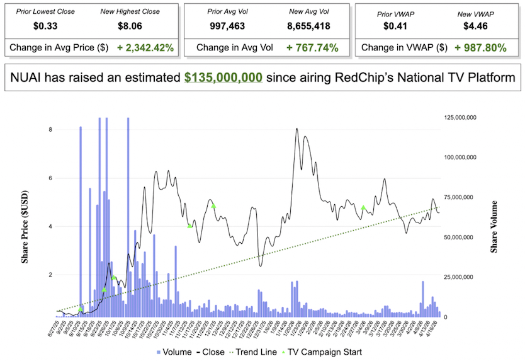Image resolution: width=525 pixels, height=361 pixels.
Task: Click the Prior Avg Vol value 997,463
Action: (227, 26)
